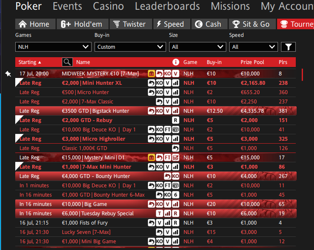Sort by the Buy-in column header
The width and height of the screenshot is (314, 250).
pos(214,62)
